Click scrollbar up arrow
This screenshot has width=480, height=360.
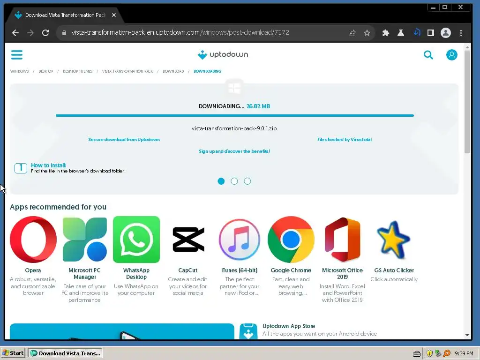pos(467,47)
